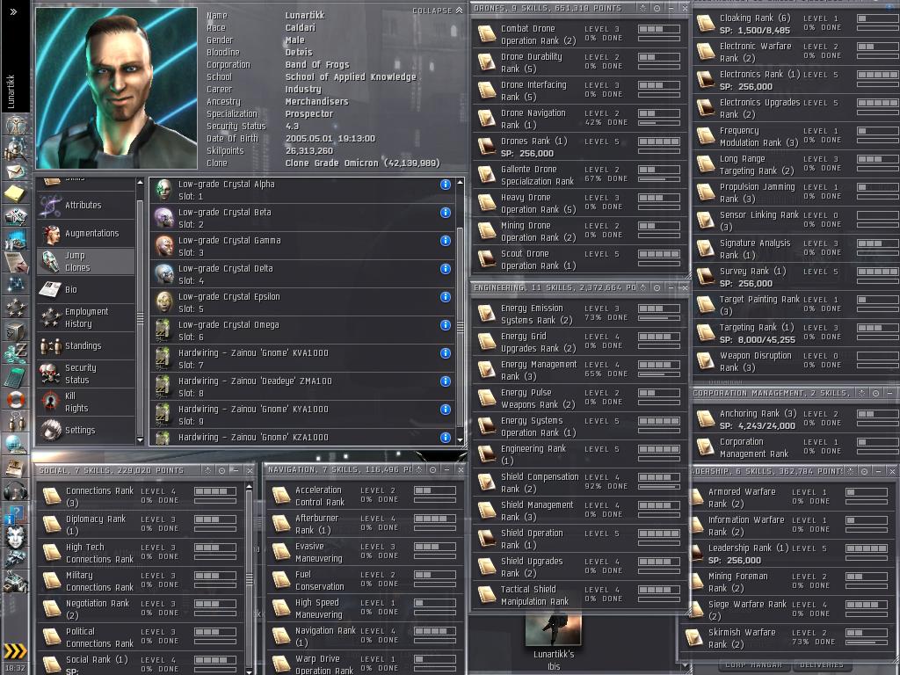Click Low-grade Crystal Beta implant icon
Image resolution: width=900 pixels, height=675 pixels.
click(164, 218)
